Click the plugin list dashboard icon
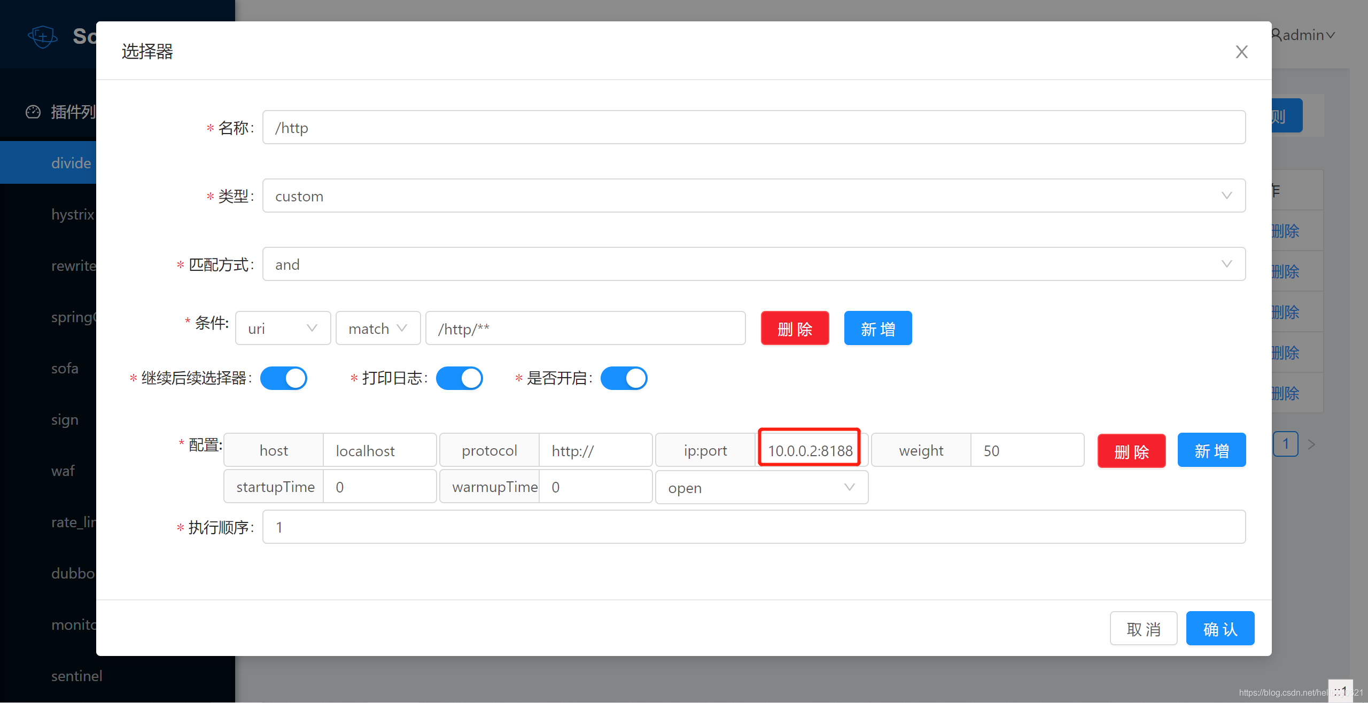The width and height of the screenshot is (1368, 703). tap(33, 112)
